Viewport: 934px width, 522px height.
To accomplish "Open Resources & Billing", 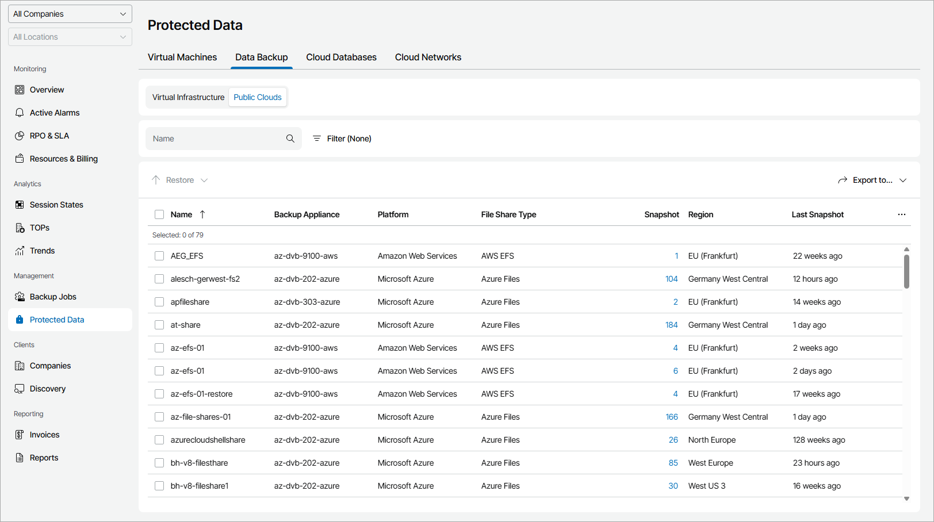I will tap(63, 158).
